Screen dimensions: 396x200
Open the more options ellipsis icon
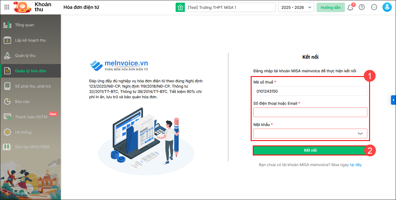click(x=374, y=7)
